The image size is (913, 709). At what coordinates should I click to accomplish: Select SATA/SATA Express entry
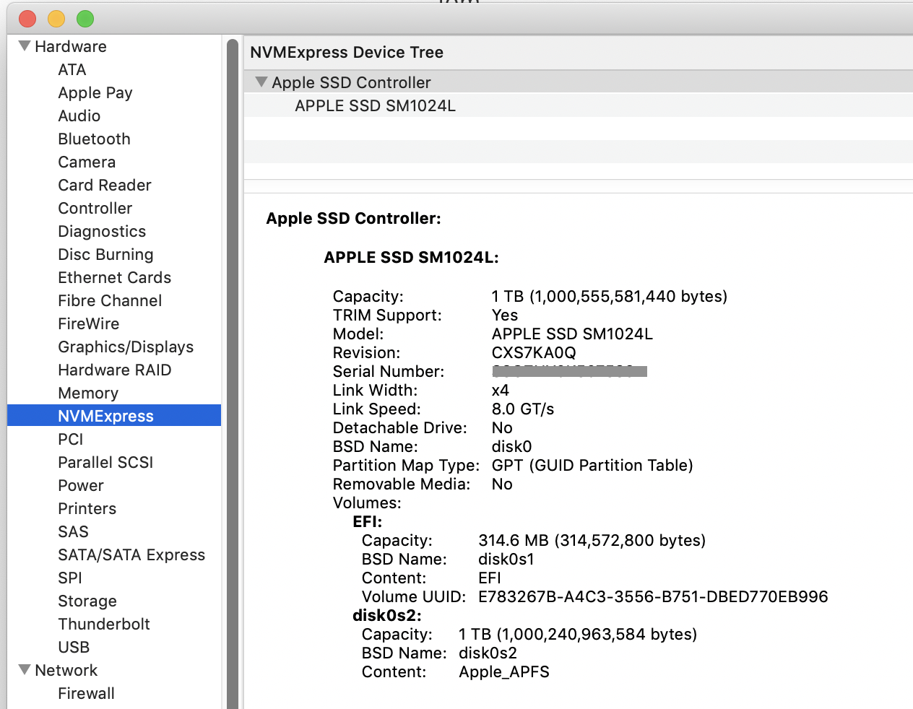pyautogui.click(x=131, y=554)
